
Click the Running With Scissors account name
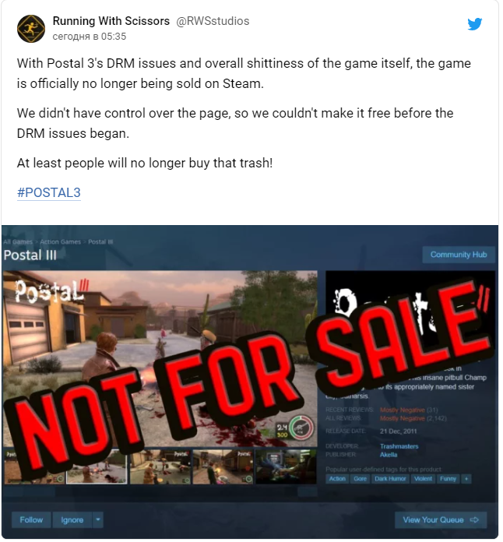point(111,21)
